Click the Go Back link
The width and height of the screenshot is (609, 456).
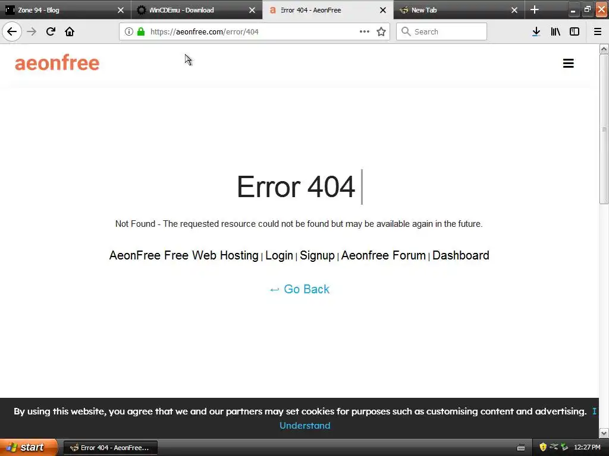tap(300, 289)
